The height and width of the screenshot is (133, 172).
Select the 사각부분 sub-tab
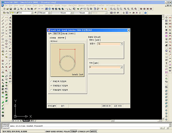pos(53,38)
